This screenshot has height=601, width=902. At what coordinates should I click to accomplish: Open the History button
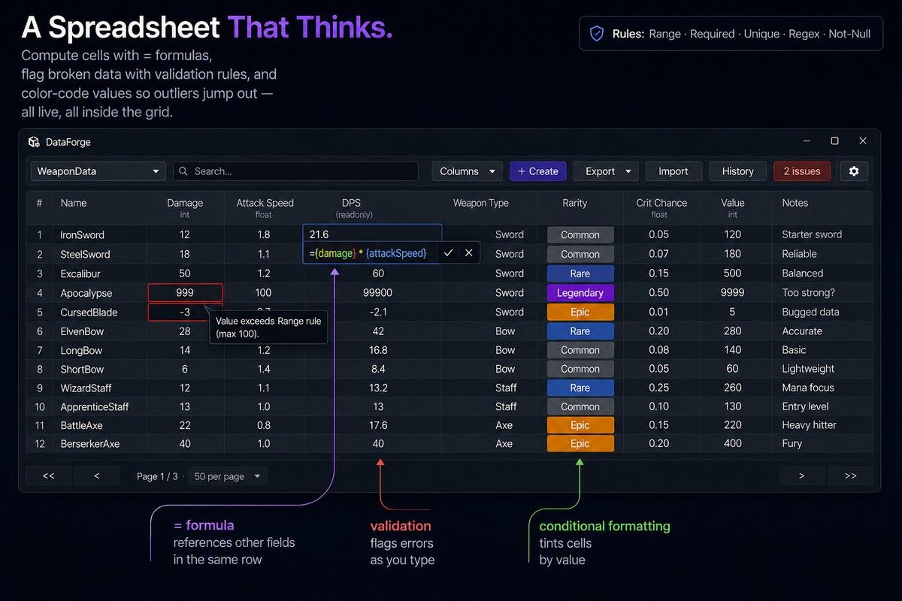[737, 171]
